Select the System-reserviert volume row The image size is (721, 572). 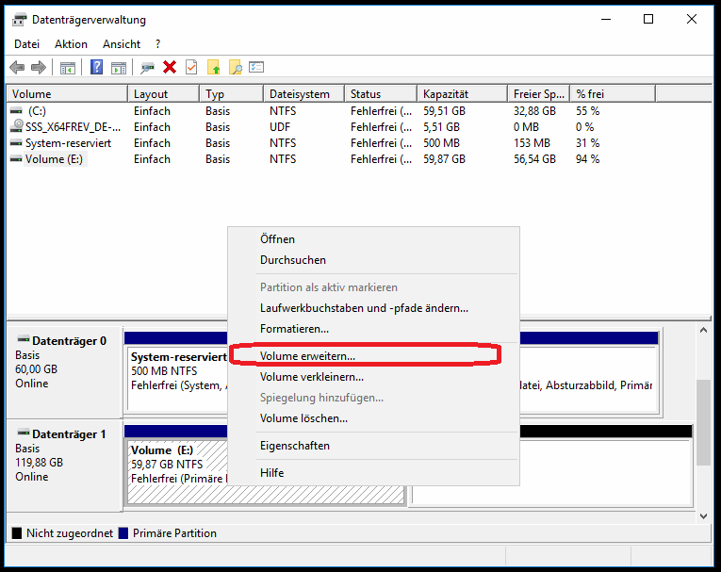(x=68, y=143)
